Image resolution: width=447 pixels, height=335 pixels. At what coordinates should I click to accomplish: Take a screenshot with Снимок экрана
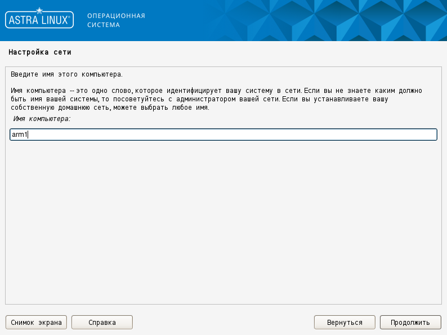tap(36, 322)
